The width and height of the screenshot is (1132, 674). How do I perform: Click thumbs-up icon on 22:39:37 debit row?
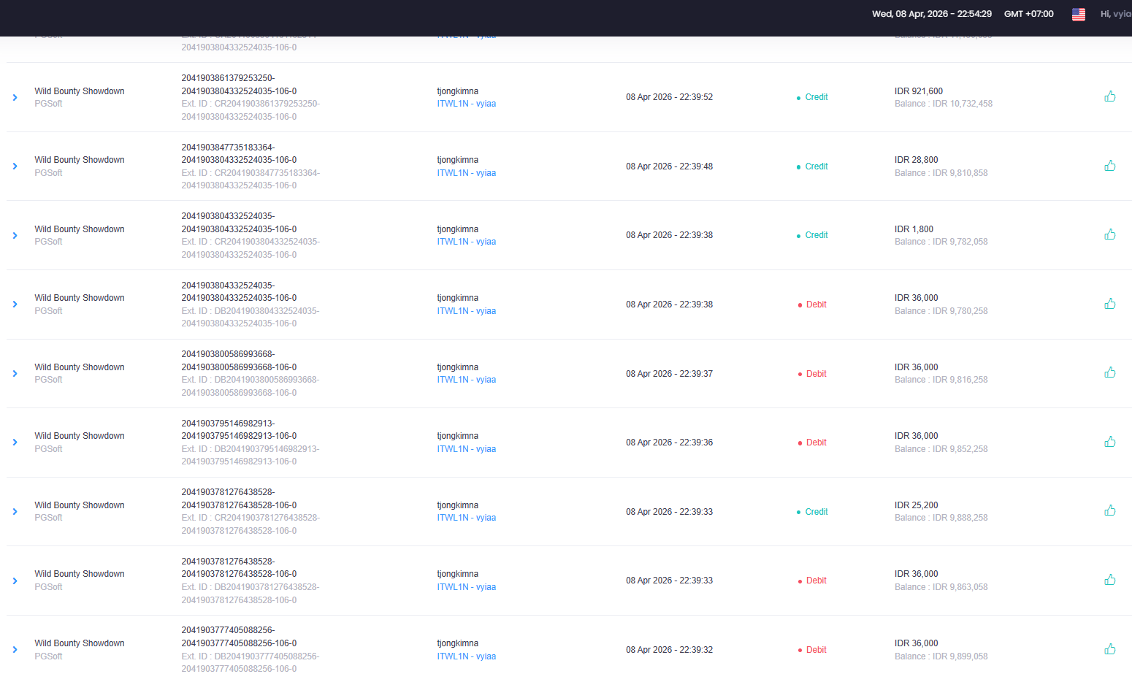tap(1109, 372)
